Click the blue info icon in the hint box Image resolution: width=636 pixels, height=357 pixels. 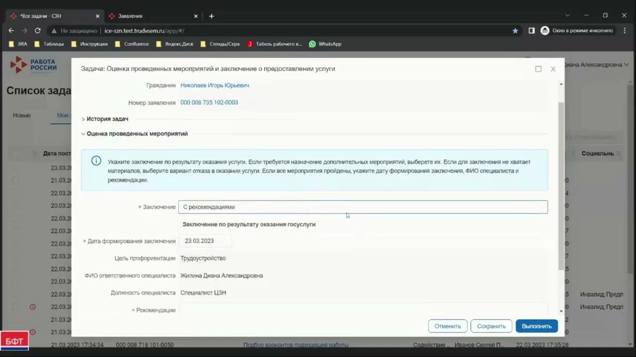click(x=96, y=161)
